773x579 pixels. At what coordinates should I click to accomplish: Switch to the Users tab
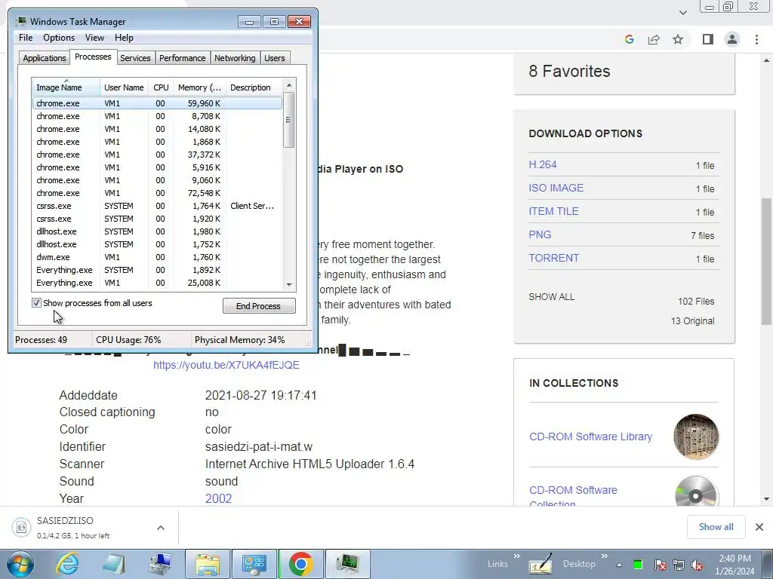click(x=274, y=58)
